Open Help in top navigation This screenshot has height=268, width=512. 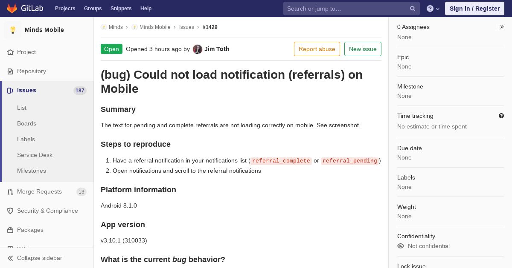click(146, 9)
